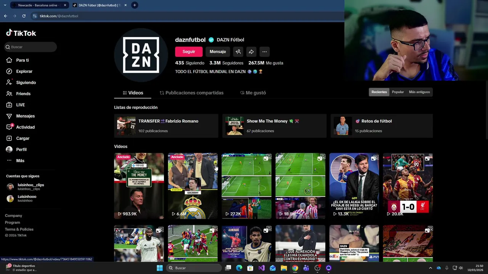This screenshot has width=488, height=274.
Task: Click the taskbar volume icon
Action: [461, 268]
